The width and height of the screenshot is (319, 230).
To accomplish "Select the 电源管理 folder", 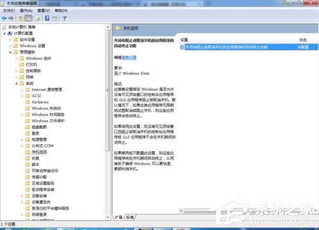I will 39,139.
